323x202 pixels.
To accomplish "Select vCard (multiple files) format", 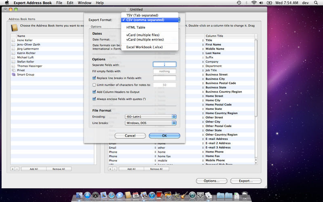I will 150,35.
